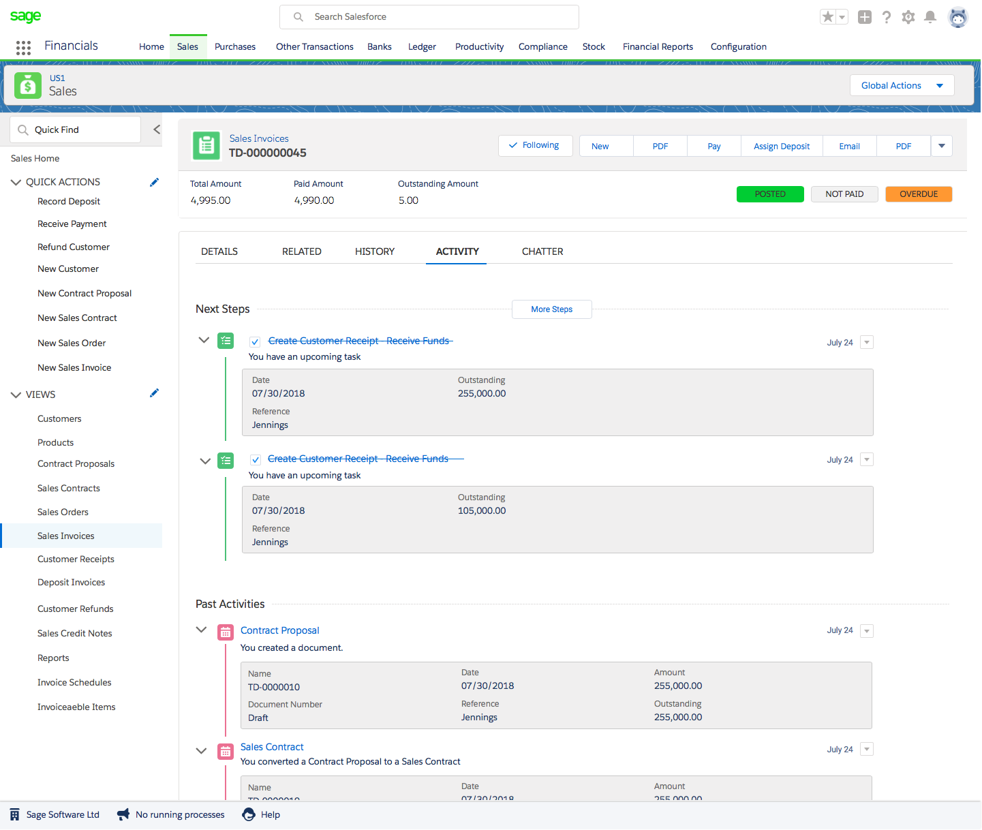Click the green POSTED status badge

(x=770, y=194)
